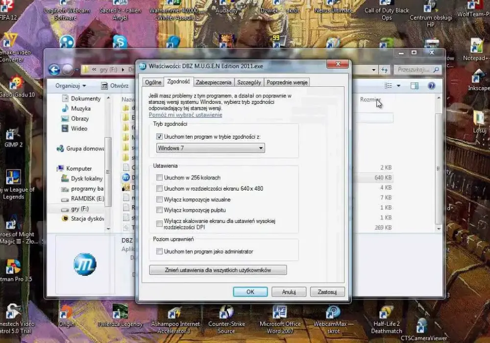Open FIFA 12 desktop shortcut
Screen dimensions: 490x343
pyautogui.click(x=8, y=10)
